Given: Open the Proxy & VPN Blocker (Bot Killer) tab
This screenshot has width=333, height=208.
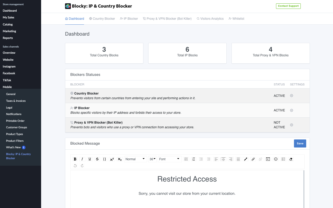Looking at the screenshot, I should [167, 19].
